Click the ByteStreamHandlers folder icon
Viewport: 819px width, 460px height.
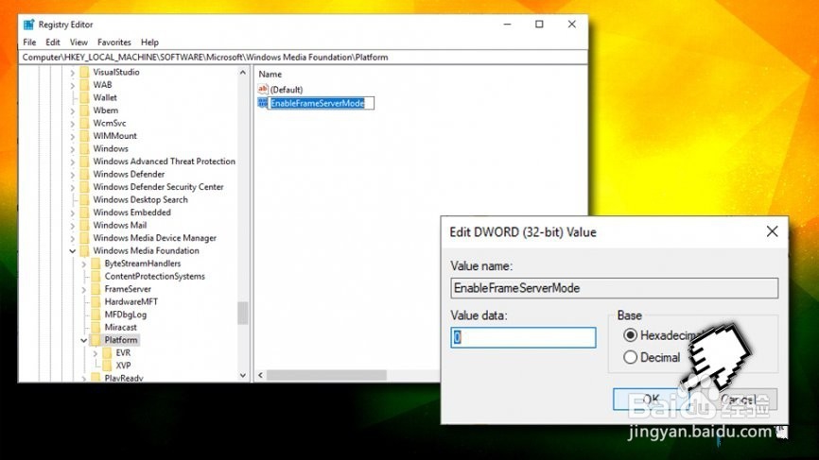pyautogui.click(x=96, y=264)
